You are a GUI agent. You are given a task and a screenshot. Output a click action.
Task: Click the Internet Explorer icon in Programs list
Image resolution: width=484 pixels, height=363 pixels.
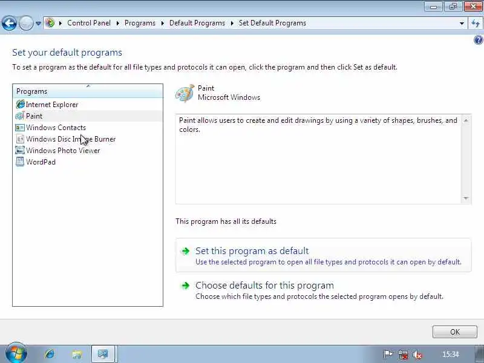click(x=20, y=104)
